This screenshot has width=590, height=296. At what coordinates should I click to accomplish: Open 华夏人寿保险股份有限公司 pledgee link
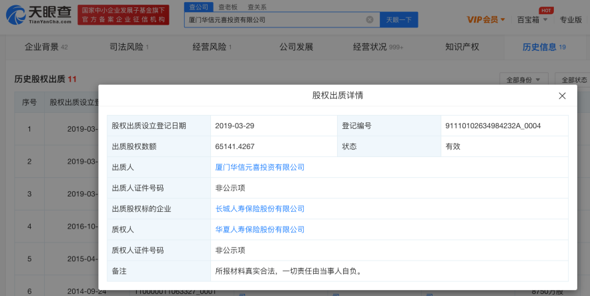[260, 229]
